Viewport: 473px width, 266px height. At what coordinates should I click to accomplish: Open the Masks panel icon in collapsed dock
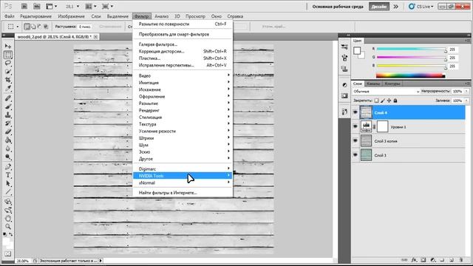344,96
